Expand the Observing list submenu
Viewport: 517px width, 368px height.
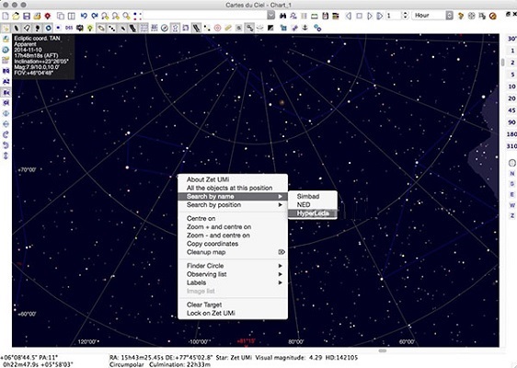pyautogui.click(x=233, y=274)
